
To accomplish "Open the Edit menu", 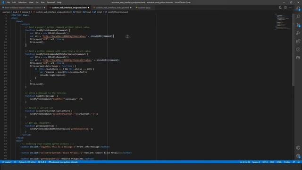I will coord(14,2).
